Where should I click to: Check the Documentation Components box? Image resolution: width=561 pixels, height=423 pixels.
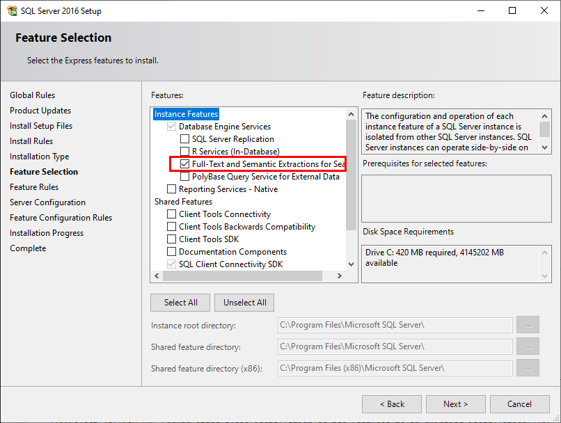[172, 252]
